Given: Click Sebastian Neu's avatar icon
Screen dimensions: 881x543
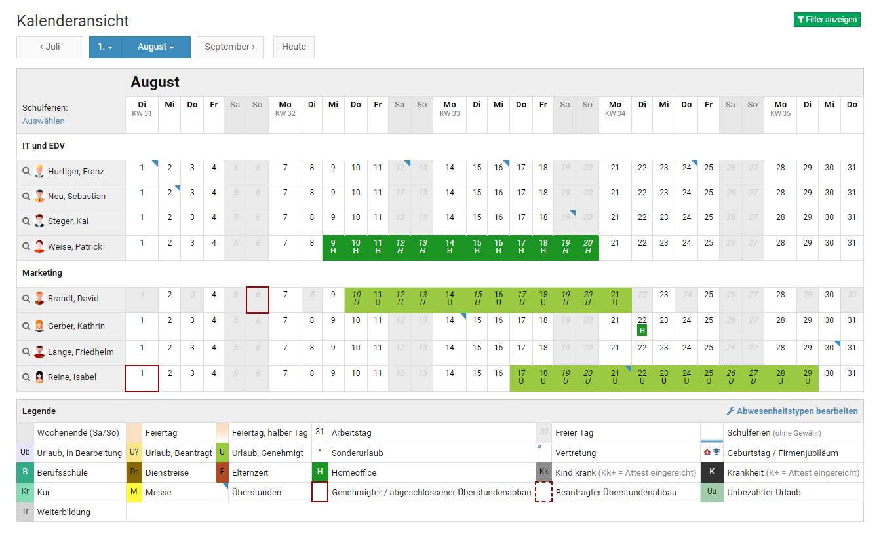Looking at the screenshot, I should pyautogui.click(x=39, y=197).
